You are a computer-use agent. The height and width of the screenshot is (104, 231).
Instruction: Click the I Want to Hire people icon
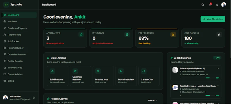(x=5, y=35)
